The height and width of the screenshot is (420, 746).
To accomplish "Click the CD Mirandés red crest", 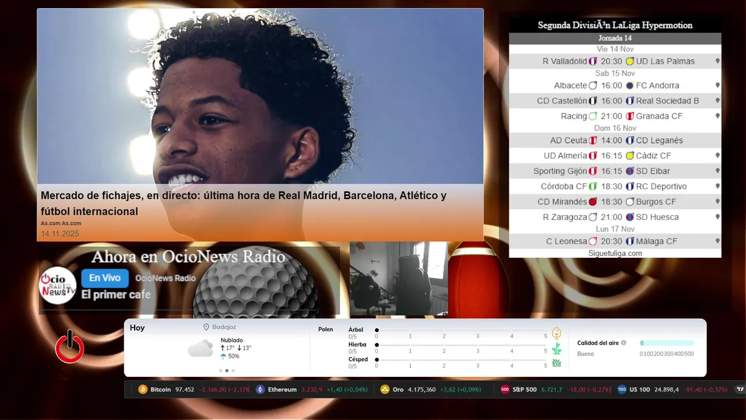I will 593,202.
